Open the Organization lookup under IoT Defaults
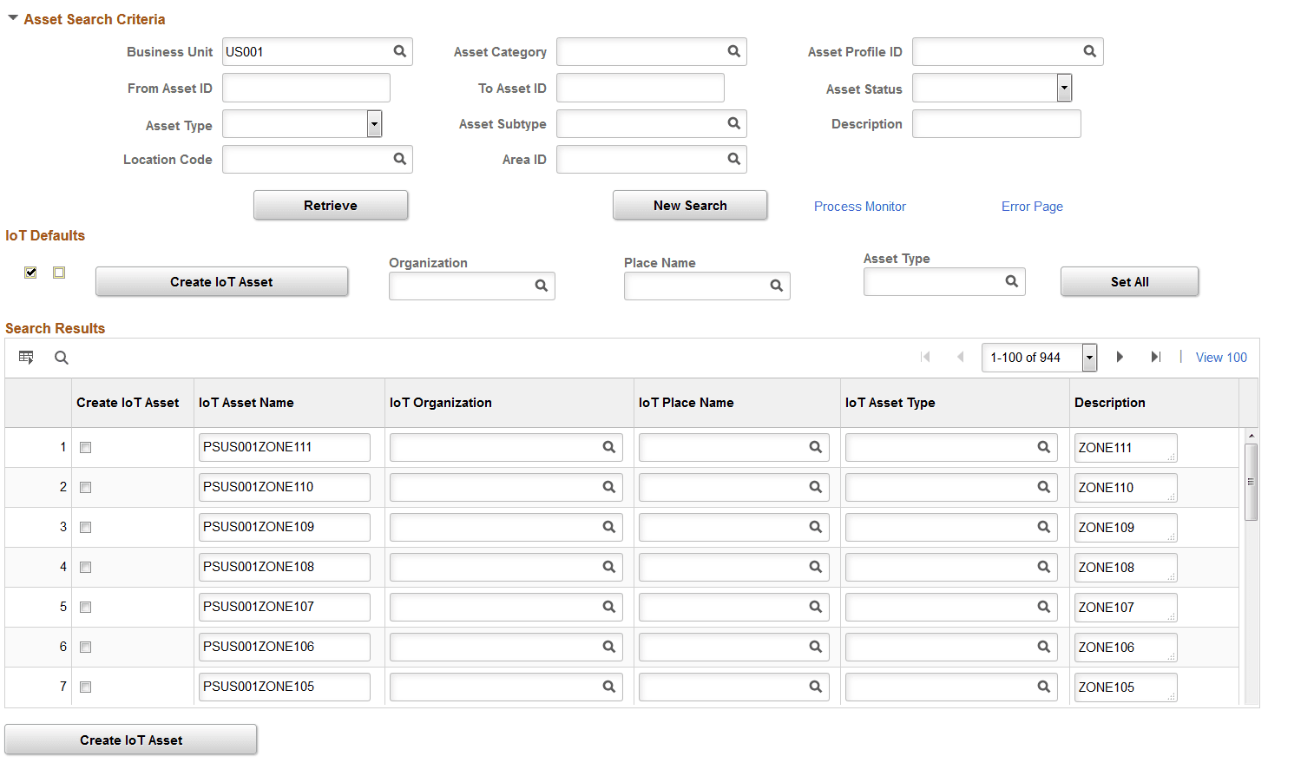Image resolution: width=1314 pixels, height=763 pixels. pyautogui.click(x=542, y=286)
